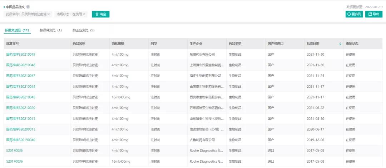Open the S20170035 import approval link
The image size is (386, 168).
tap(15, 151)
